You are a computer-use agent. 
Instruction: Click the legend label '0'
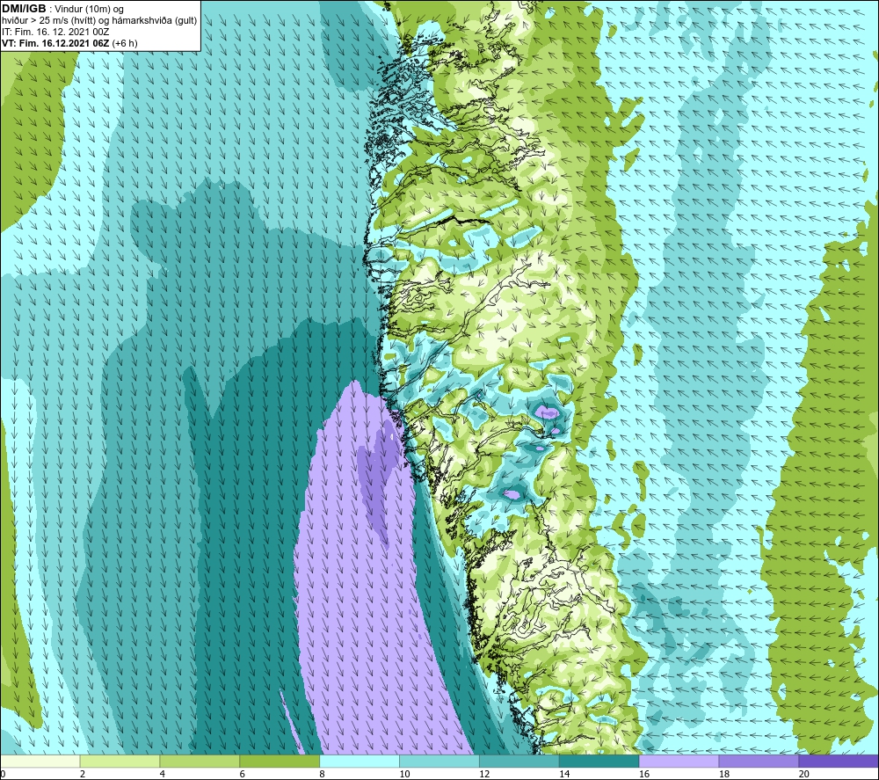(4, 774)
